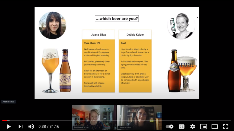Click 'Full-bodied and complex' paragraph
The width and height of the screenshot is (234, 131).
(x=134, y=64)
